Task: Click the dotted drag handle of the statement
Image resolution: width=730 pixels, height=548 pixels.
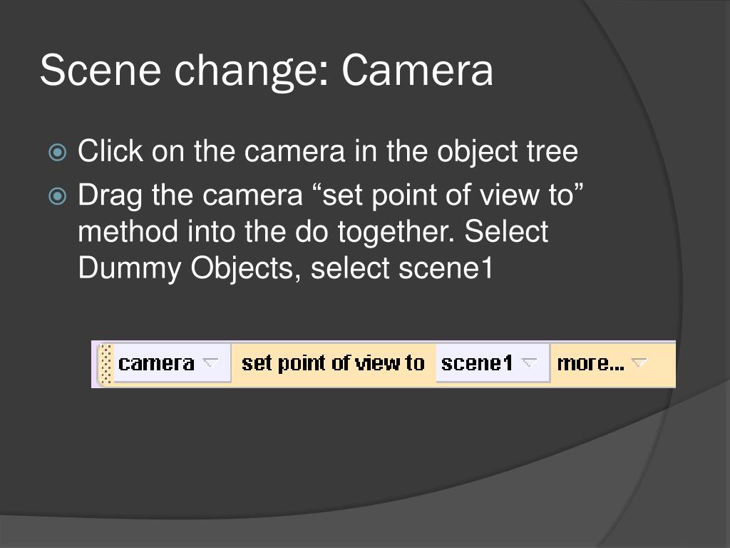Action: click(107, 364)
